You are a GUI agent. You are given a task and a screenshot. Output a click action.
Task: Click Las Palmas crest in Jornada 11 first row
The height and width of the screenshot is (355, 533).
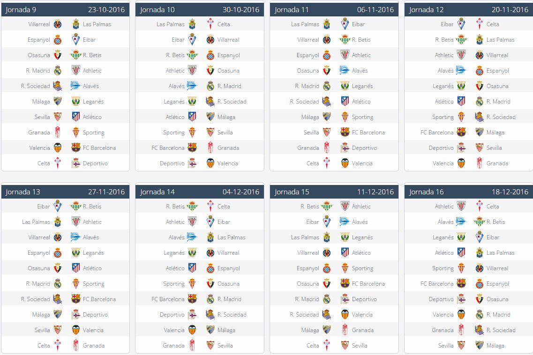tap(327, 24)
